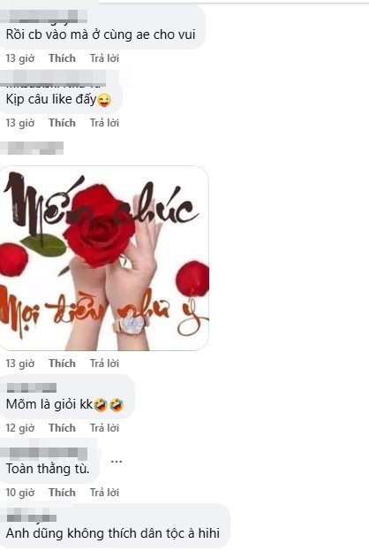This screenshot has height=551, width=369.
Task: Open three-dots menu beside "Toàn thắng tù." comment
Action: (117, 461)
